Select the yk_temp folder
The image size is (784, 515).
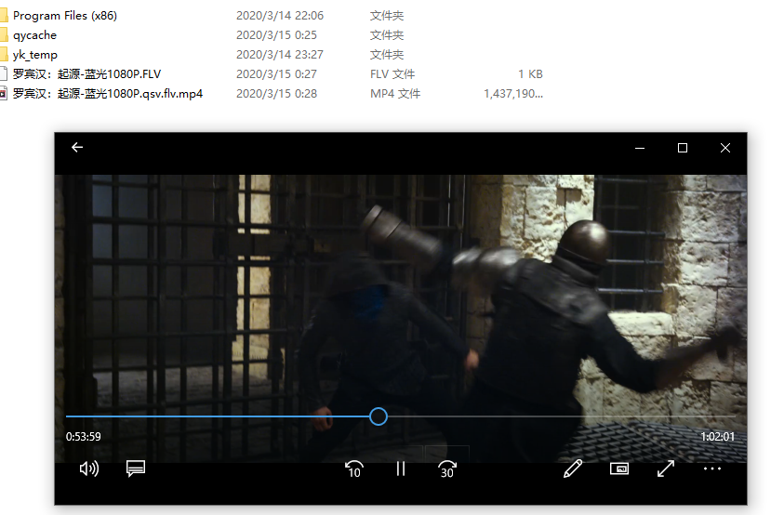(35, 55)
